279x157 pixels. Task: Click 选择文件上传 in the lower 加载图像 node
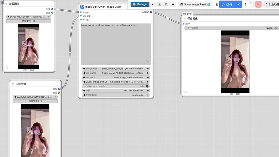click(x=35, y=101)
